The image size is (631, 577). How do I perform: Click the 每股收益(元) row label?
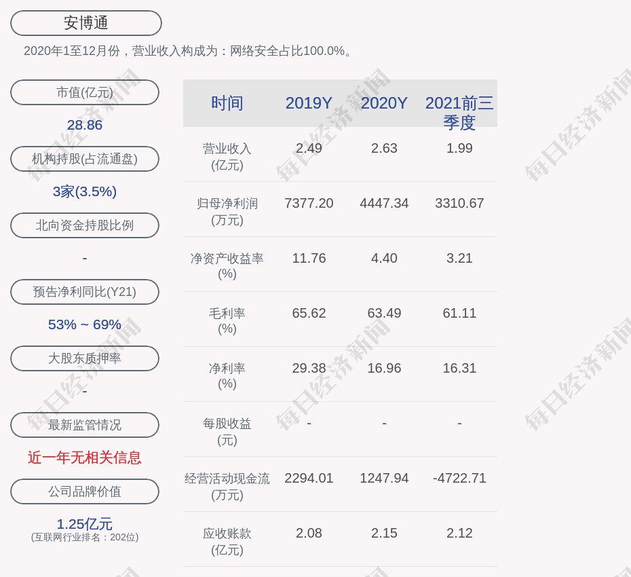click(x=227, y=432)
